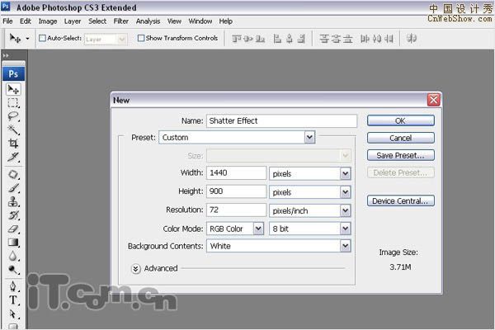
Task: Open the Height units dropdown
Action: tap(310, 192)
